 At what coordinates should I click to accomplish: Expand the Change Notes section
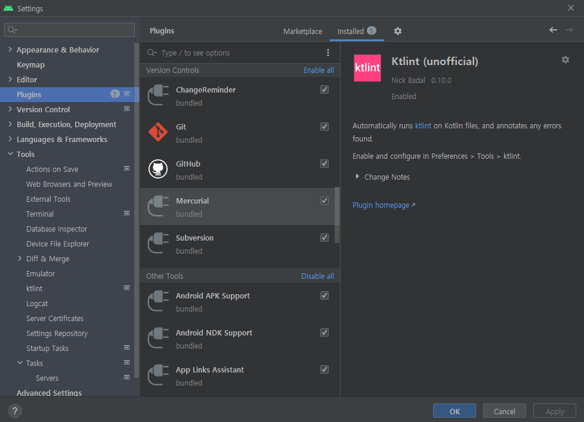[357, 176]
